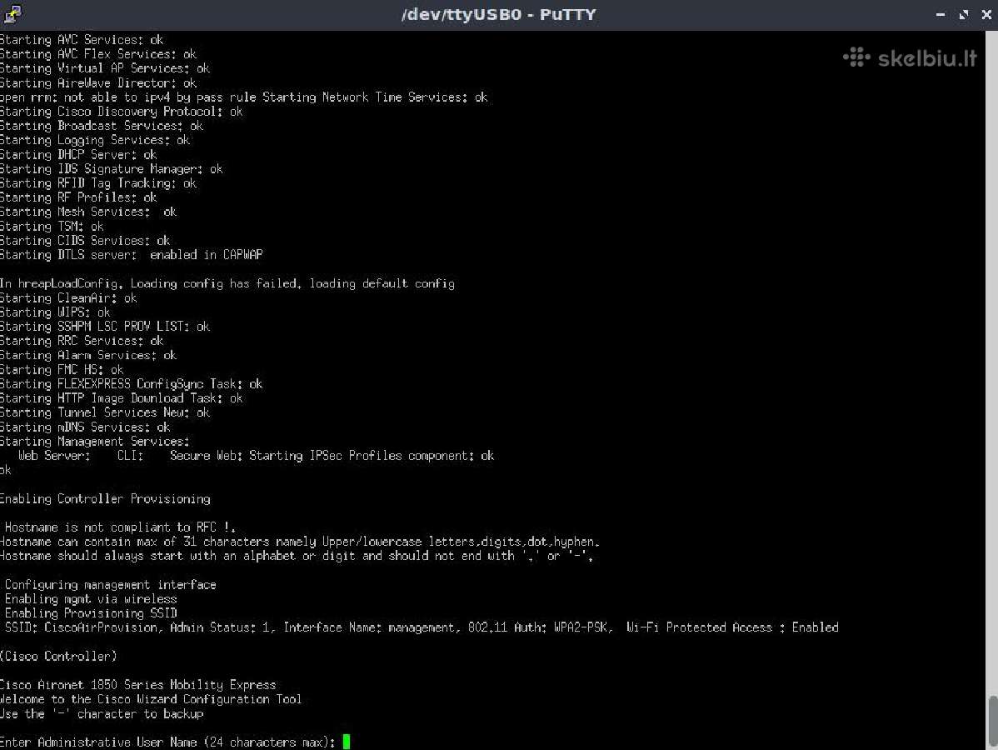The height and width of the screenshot is (750, 998).
Task: Click 'Starting Virtual AP Services: ok' line
Action: coord(105,68)
